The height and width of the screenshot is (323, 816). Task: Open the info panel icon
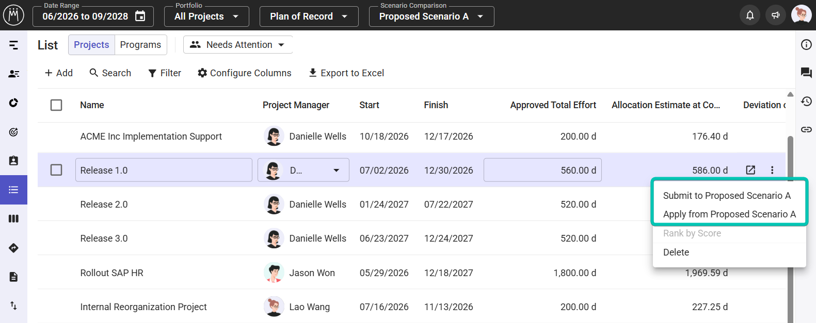pos(806,45)
